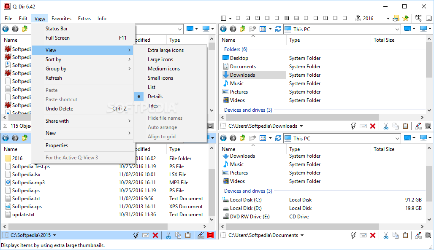Click scissors icon in C:\Softpedia\2015 bar

click(168, 235)
